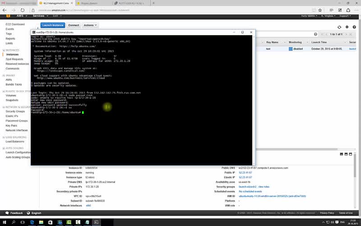The width and height of the screenshot is (361, 226).
Task: Click the Launch Instance button
Action: point(53,25)
